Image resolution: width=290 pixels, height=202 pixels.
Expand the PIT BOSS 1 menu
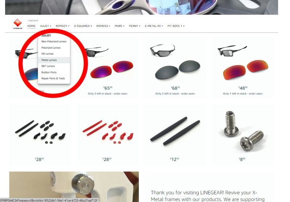click(x=176, y=26)
